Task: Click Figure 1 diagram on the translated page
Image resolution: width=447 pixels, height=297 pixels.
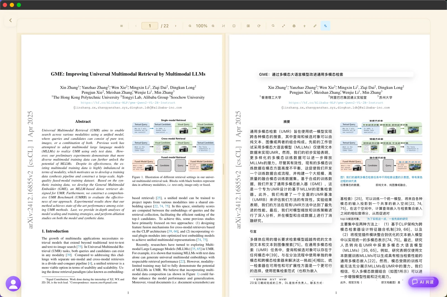Action: (x=381, y=145)
